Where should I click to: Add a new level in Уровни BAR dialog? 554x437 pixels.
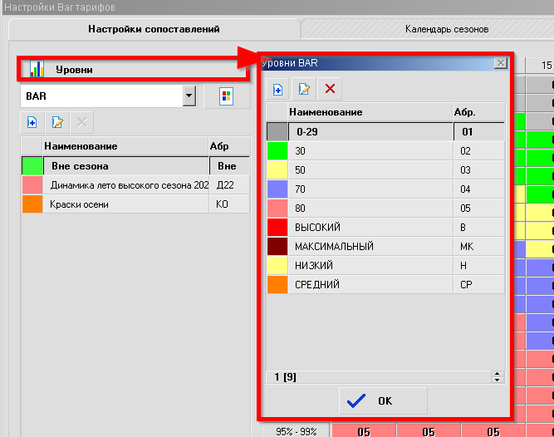(x=278, y=89)
